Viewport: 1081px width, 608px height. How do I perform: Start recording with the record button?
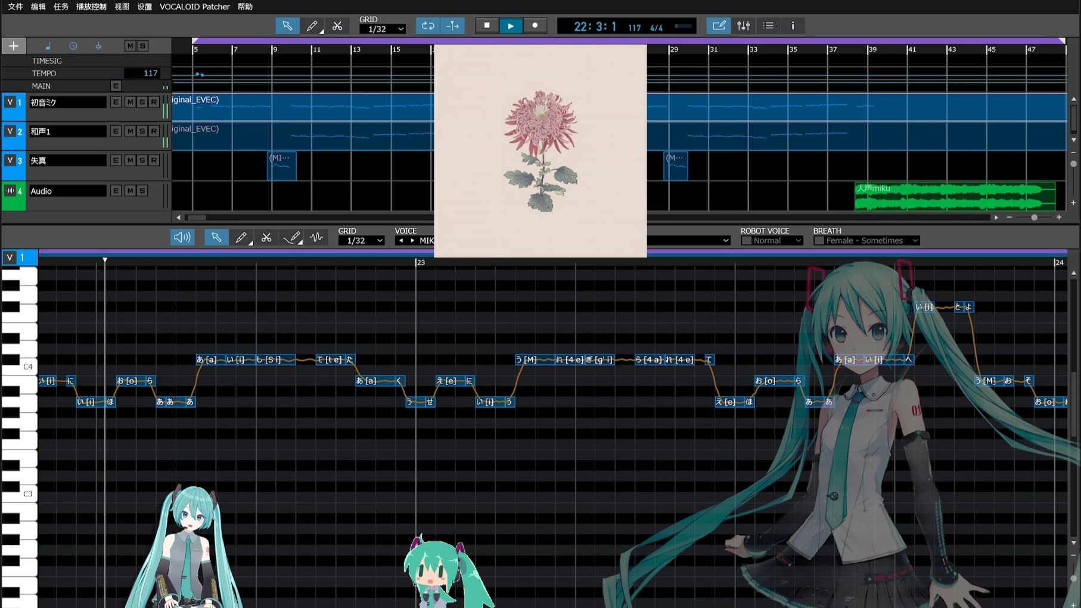tap(535, 26)
